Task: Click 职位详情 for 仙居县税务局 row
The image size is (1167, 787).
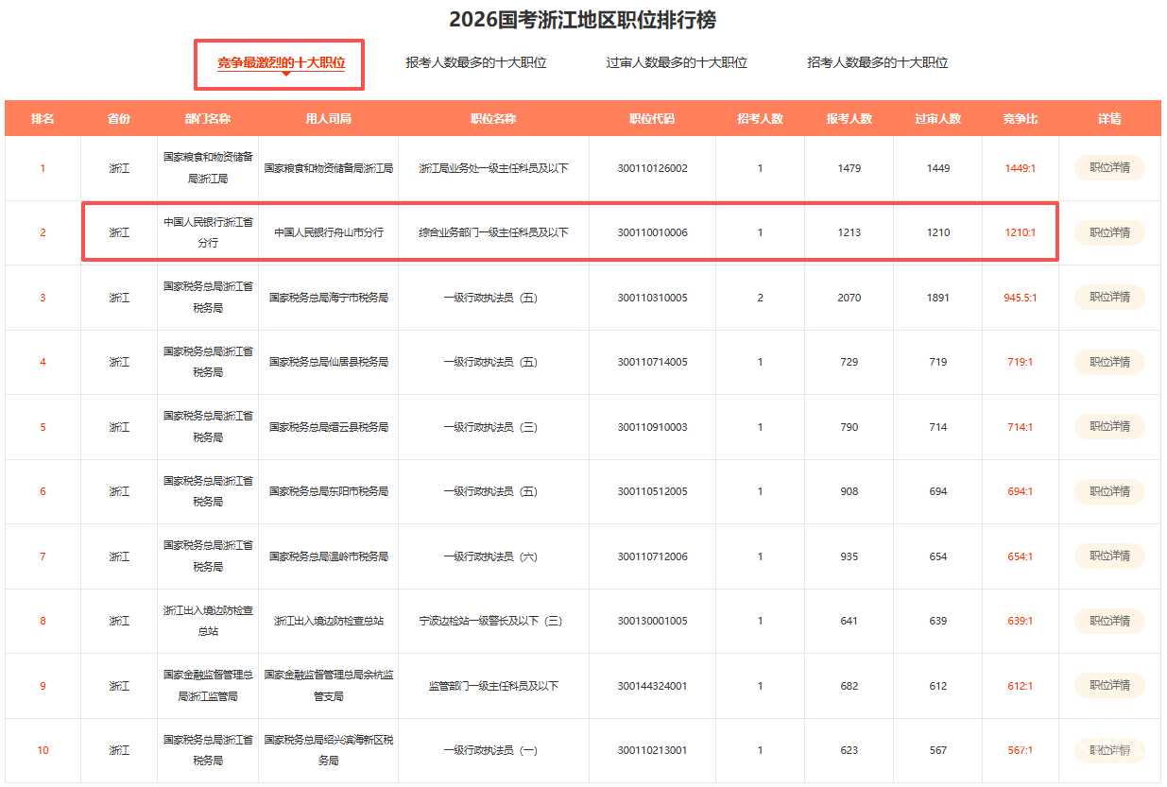Action: pos(1108,362)
